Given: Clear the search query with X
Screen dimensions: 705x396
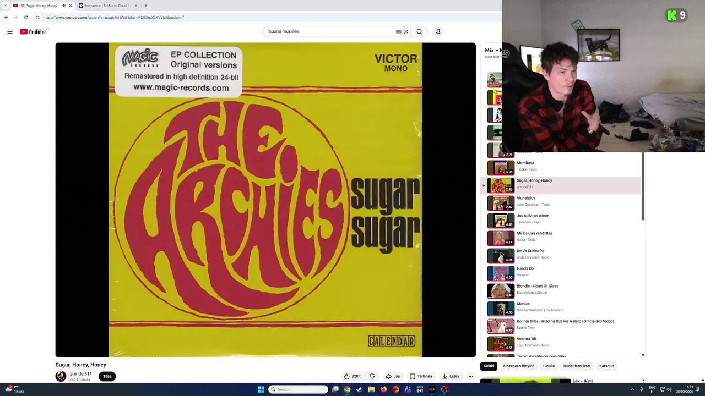Looking at the screenshot, I should coord(406,31).
